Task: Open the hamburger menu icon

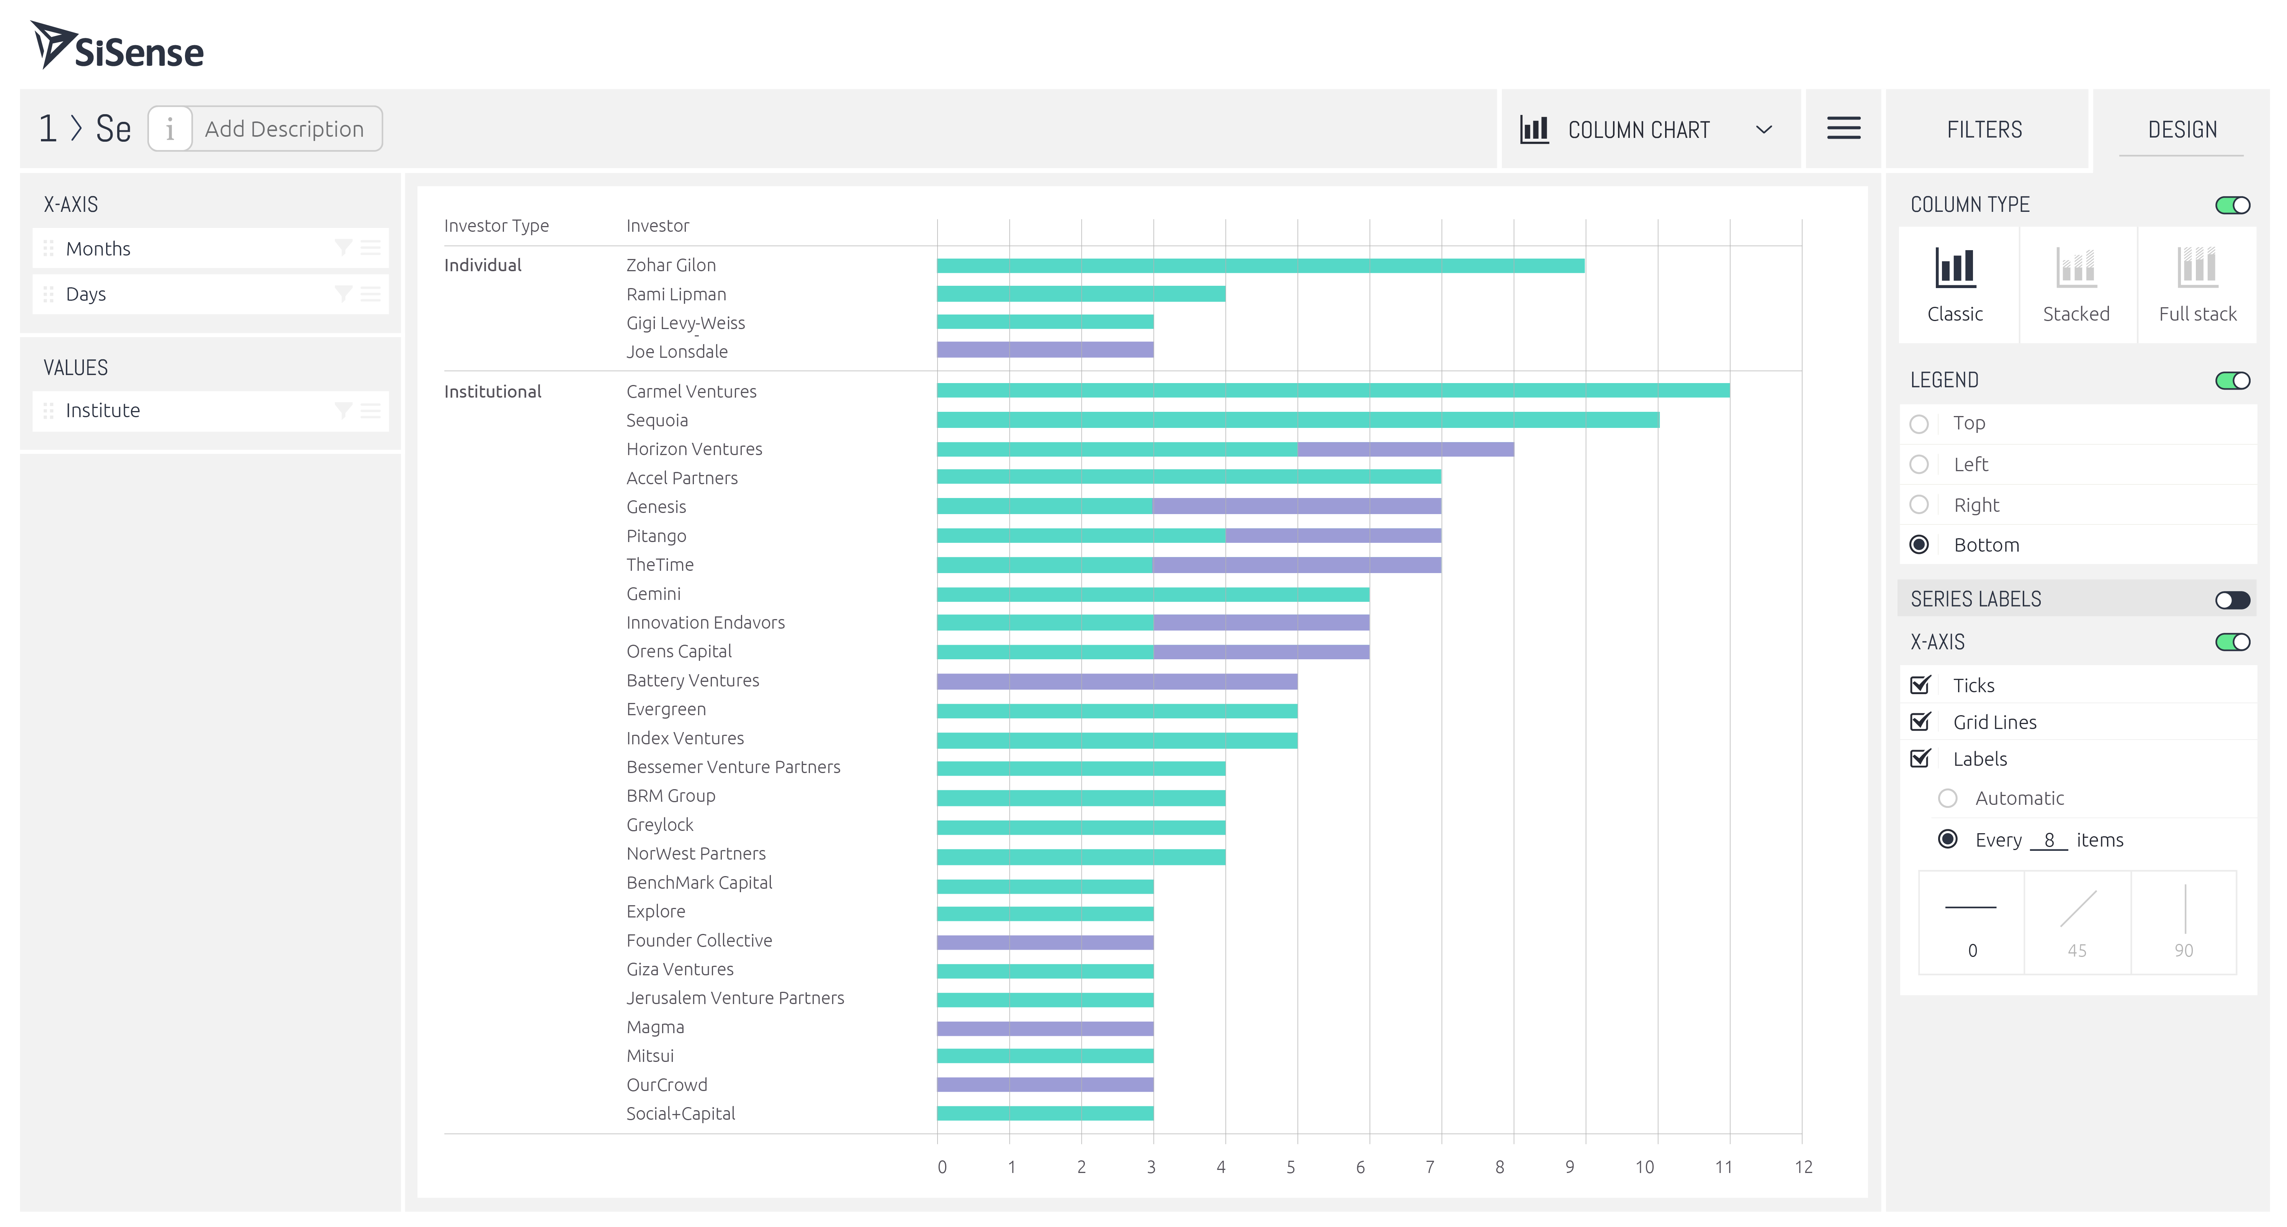Action: pos(1843,129)
